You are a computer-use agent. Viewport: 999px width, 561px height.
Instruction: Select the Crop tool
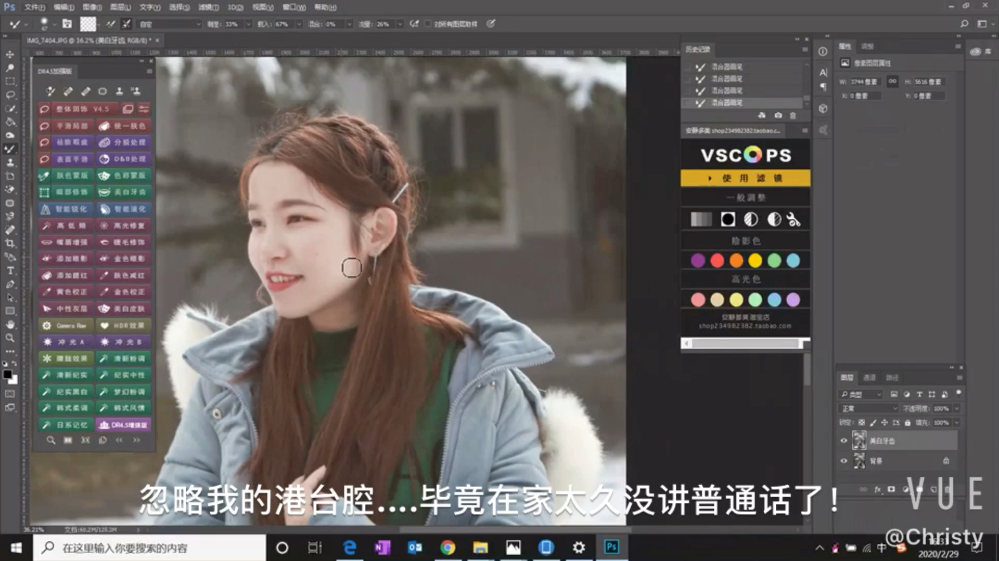coord(9,243)
